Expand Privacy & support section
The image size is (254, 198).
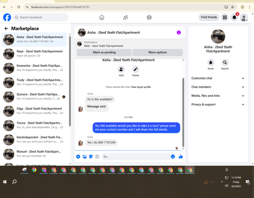[x=218, y=104]
